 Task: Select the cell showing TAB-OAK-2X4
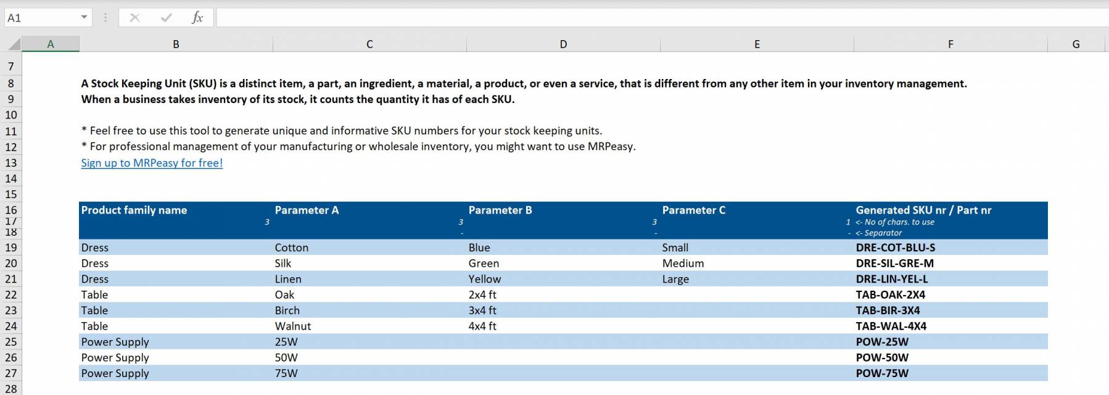click(x=891, y=294)
